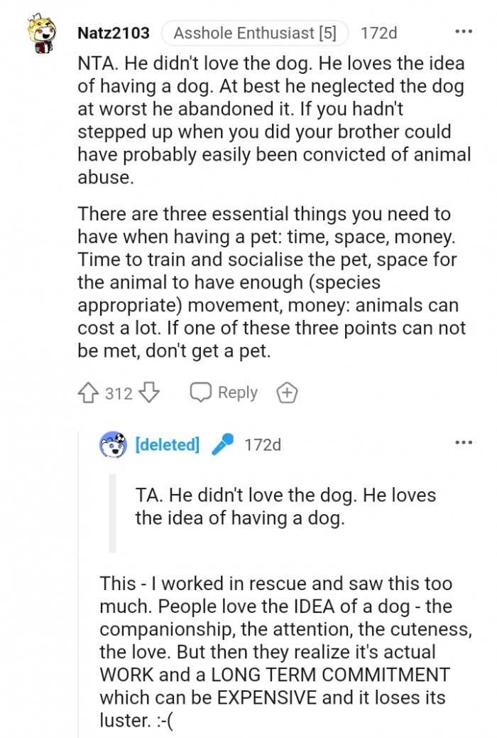This screenshot has width=497, height=738.
Task: Collapse Natz2103's comment via the thread line
Action: [39, 213]
